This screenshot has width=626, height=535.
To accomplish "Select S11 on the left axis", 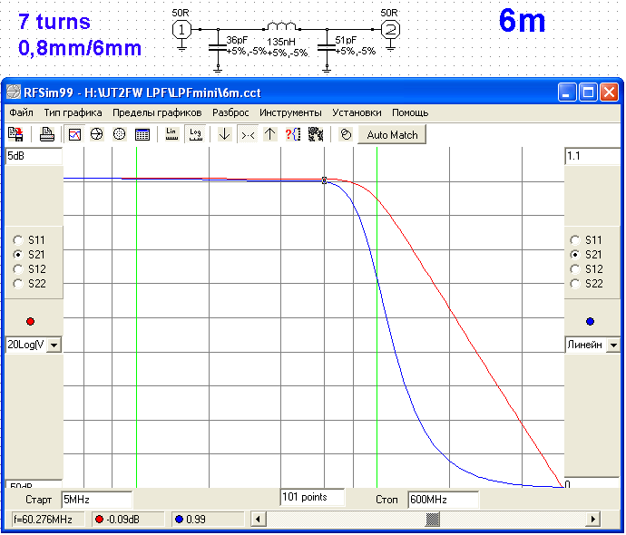I will pos(18,240).
